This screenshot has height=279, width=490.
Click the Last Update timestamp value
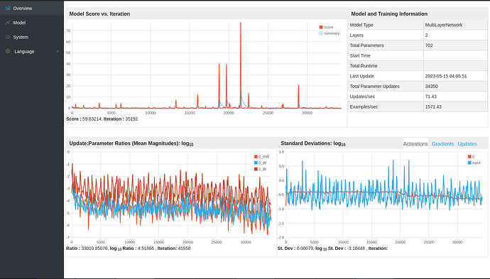coord(446,76)
